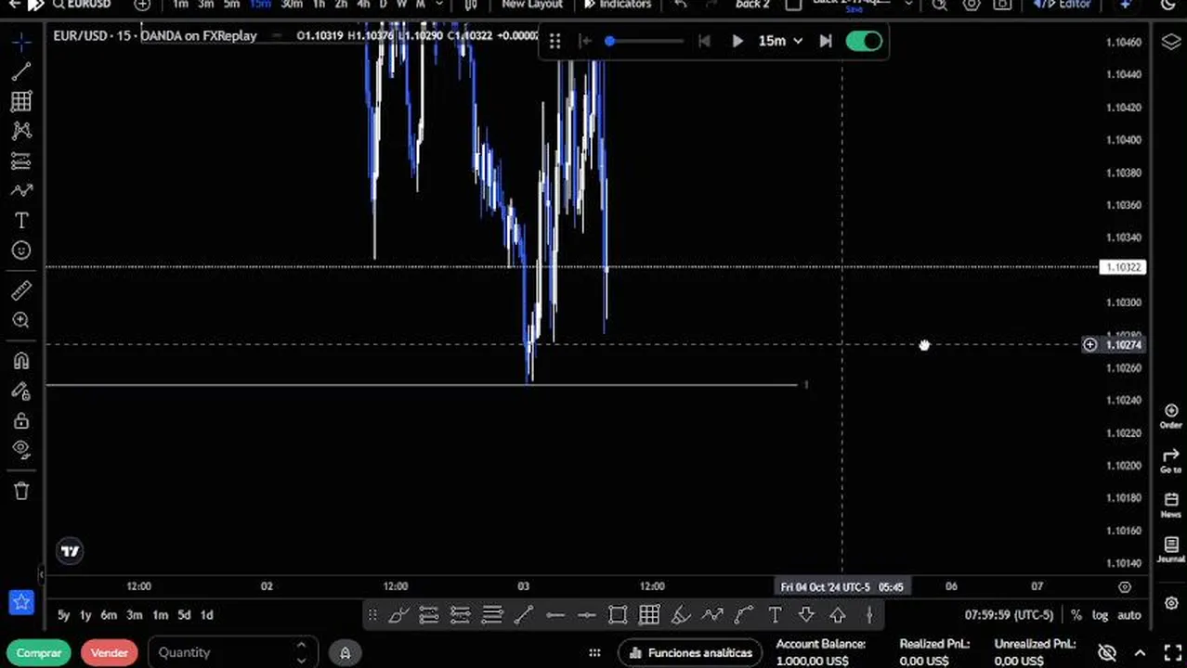Select the zoom in tool
This screenshot has width=1187, height=668.
(21, 320)
